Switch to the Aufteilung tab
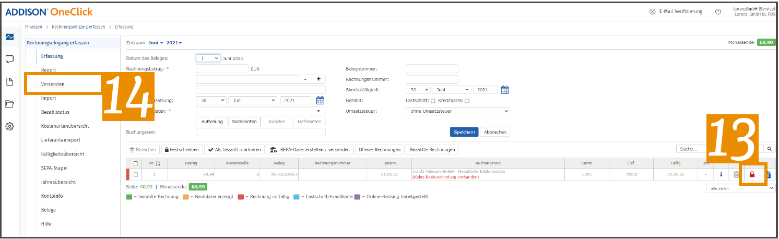 212,121
